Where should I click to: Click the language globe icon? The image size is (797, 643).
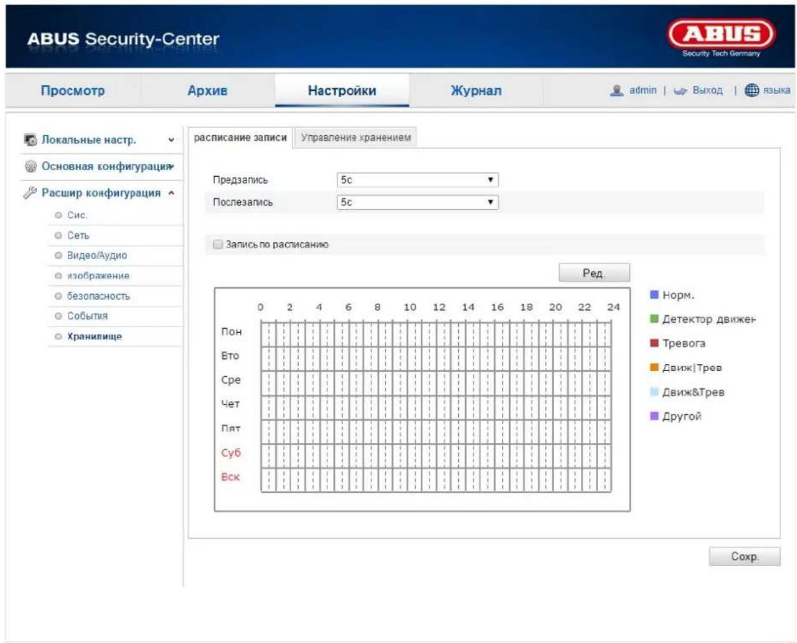(752, 90)
